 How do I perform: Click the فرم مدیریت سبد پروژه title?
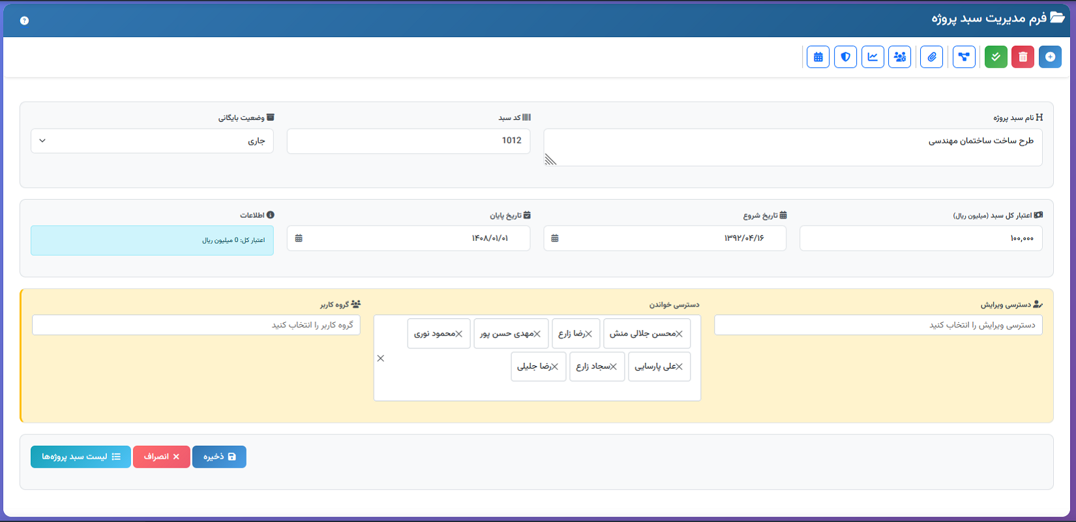click(x=989, y=18)
